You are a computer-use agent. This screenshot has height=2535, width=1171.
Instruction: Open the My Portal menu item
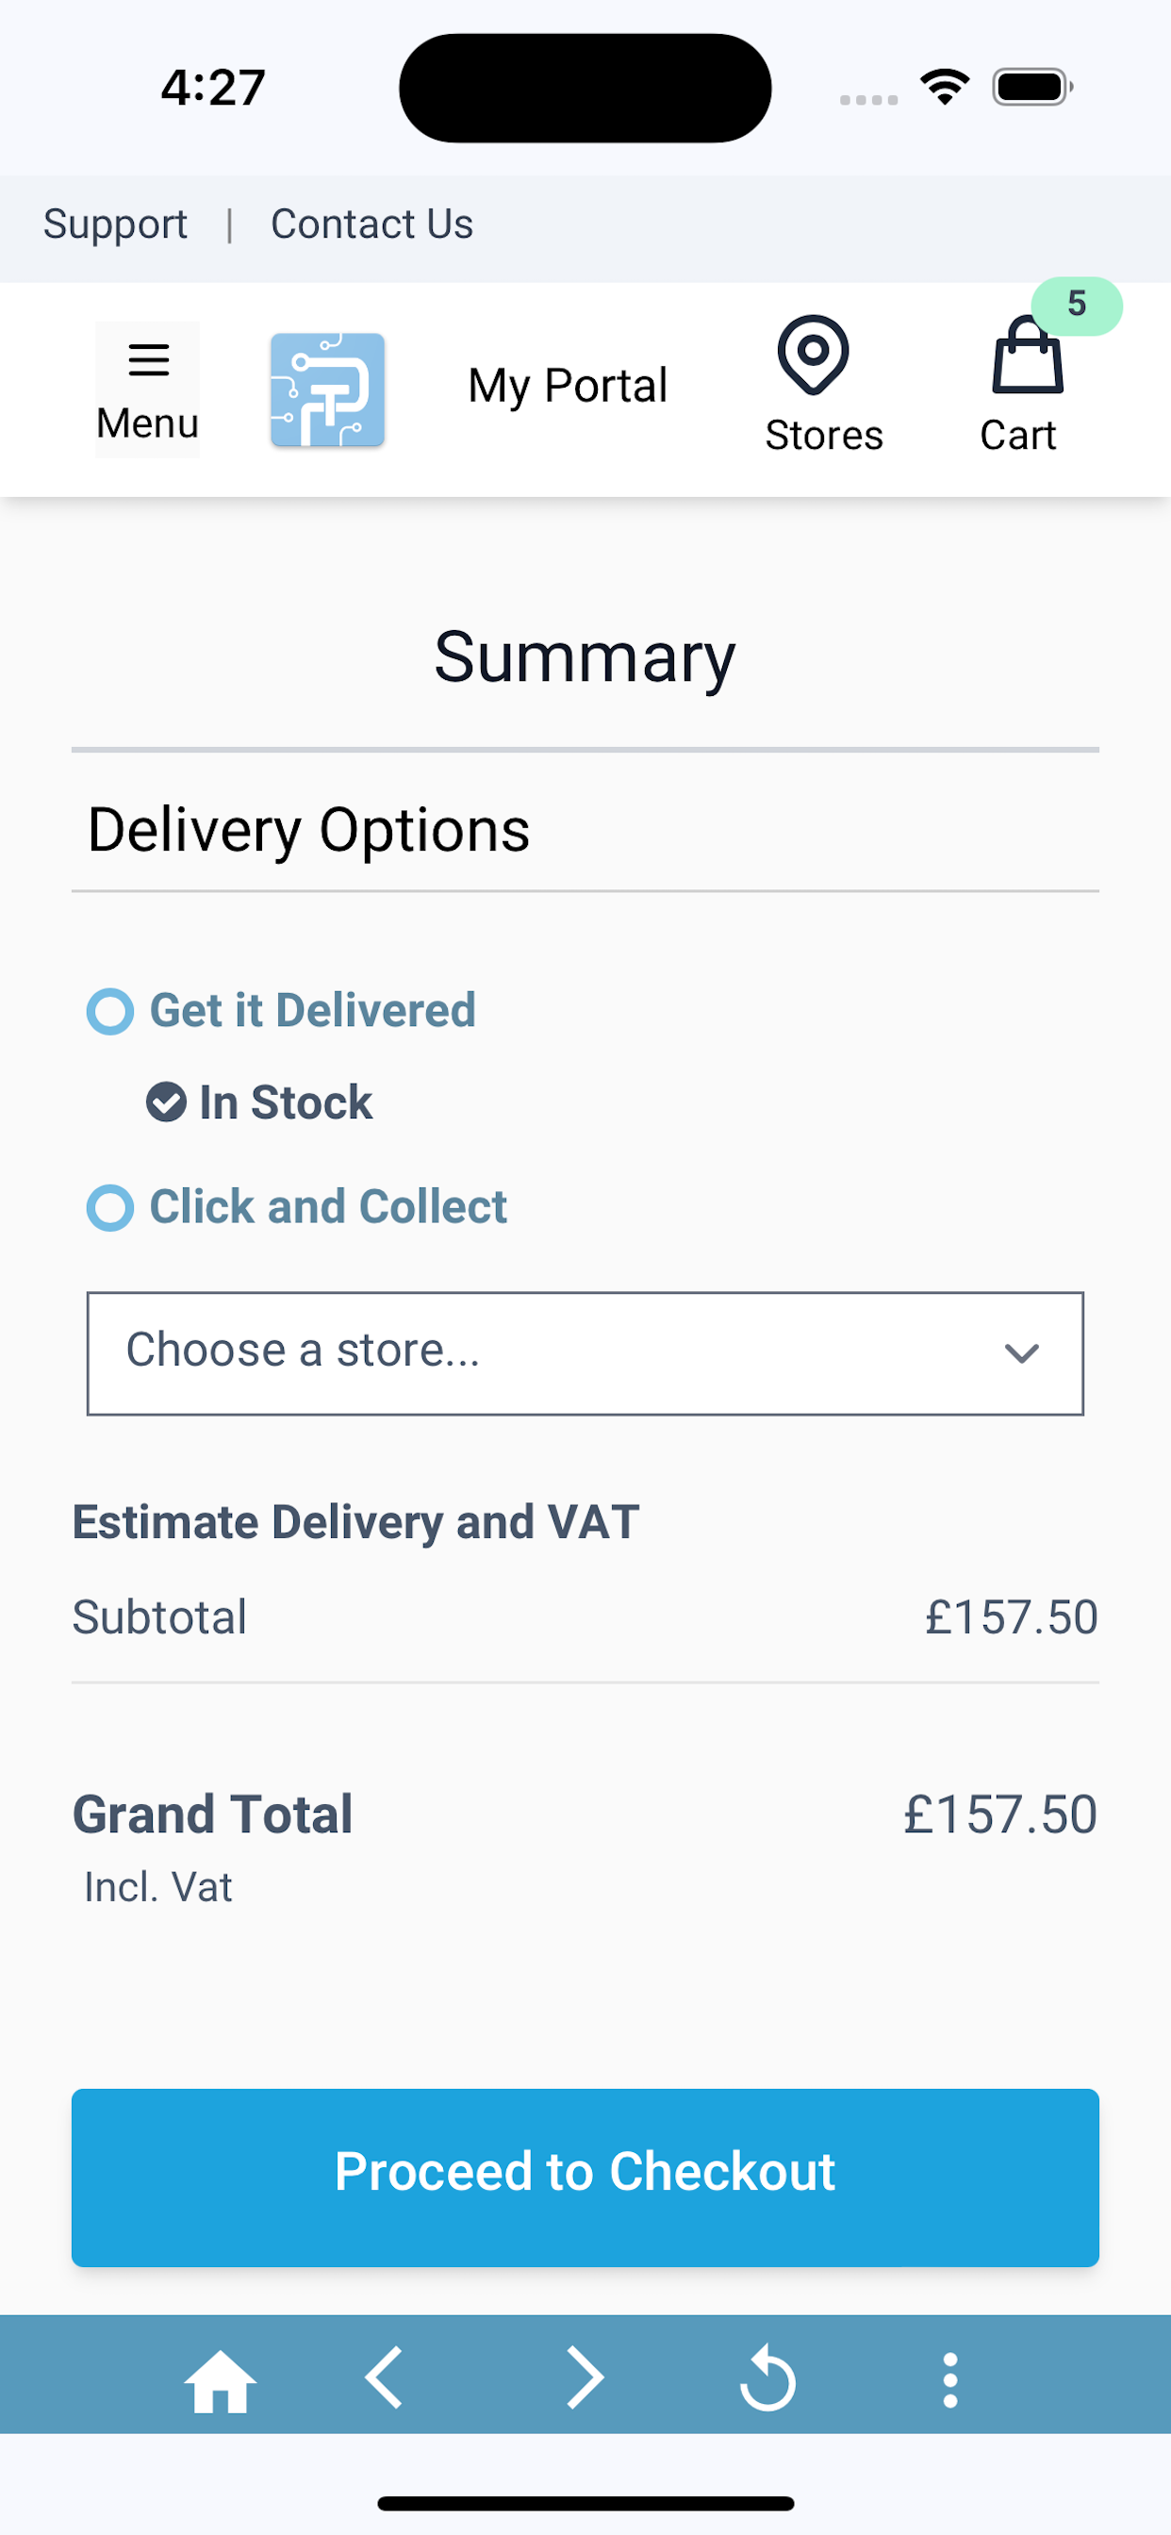(568, 386)
